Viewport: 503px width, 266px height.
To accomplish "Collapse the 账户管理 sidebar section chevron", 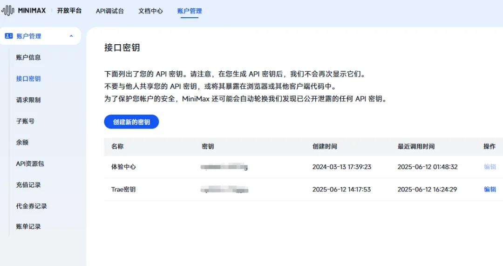I will point(71,36).
